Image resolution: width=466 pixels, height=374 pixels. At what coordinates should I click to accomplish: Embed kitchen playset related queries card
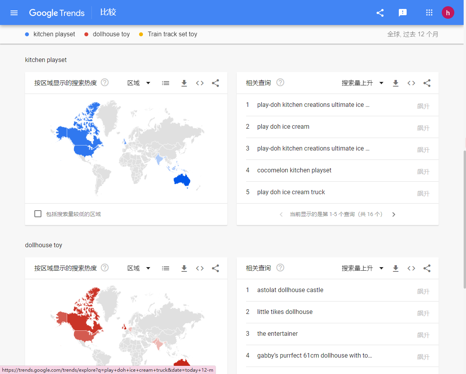411,83
